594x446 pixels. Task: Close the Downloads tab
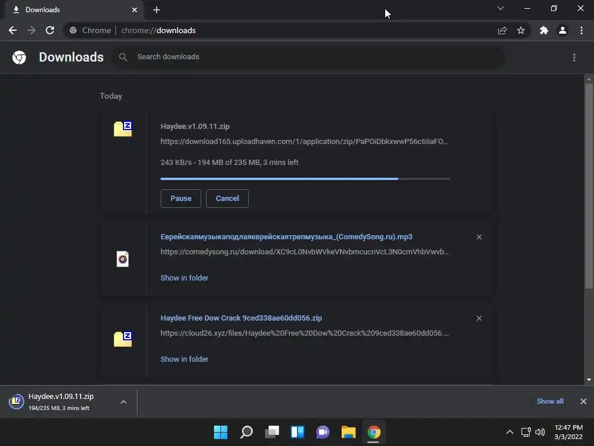135,10
